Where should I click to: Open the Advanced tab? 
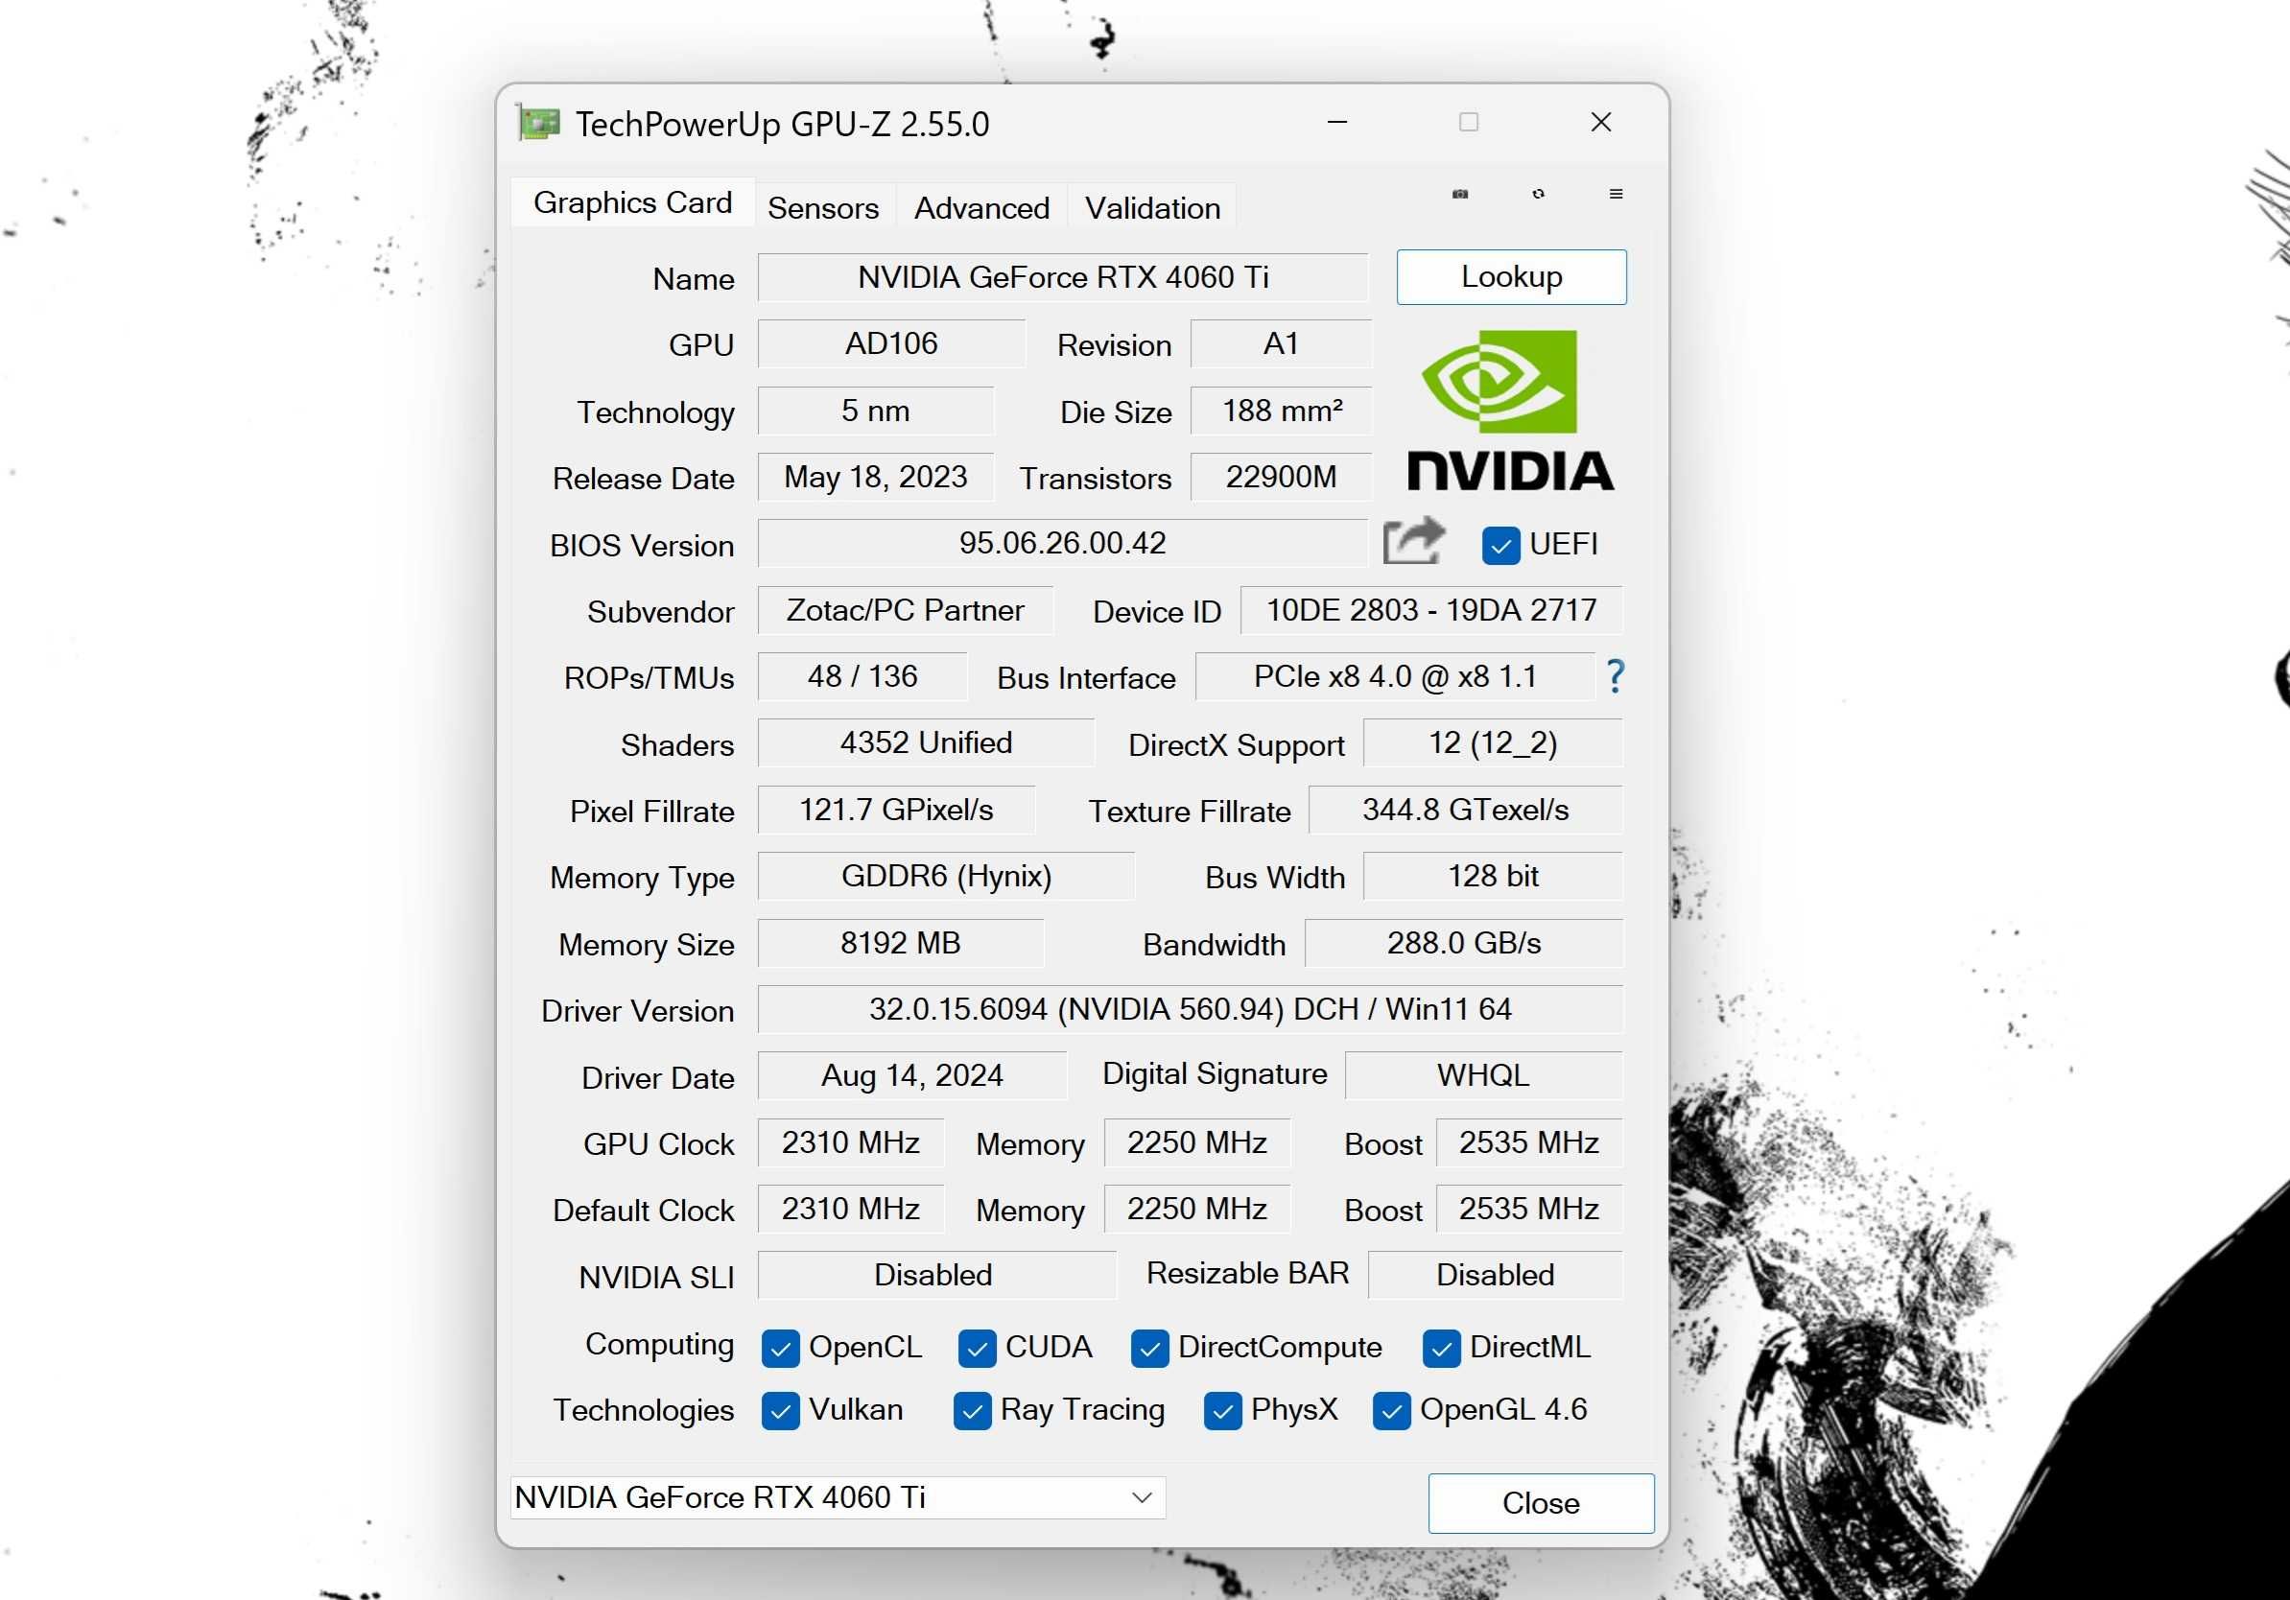click(x=981, y=207)
